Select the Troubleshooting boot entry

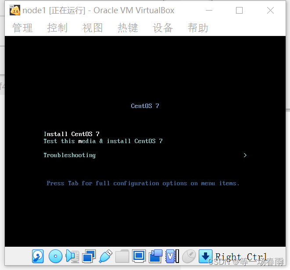pyautogui.click(x=70, y=155)
